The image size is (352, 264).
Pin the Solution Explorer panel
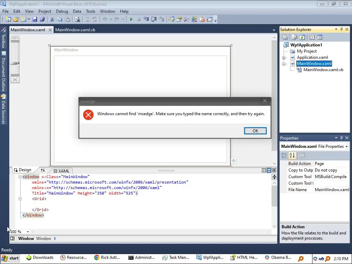(x=341, y=30)
